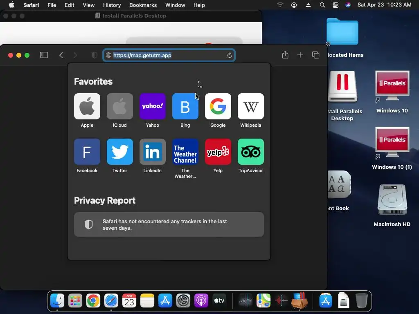This screenshot has height=314, width=419.
Task: Click the mac.getutm.app address field
Action: coord(169,55)
